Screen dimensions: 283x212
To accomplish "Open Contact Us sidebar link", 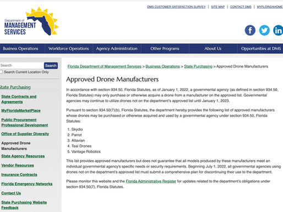I will (x=11, y=193).
